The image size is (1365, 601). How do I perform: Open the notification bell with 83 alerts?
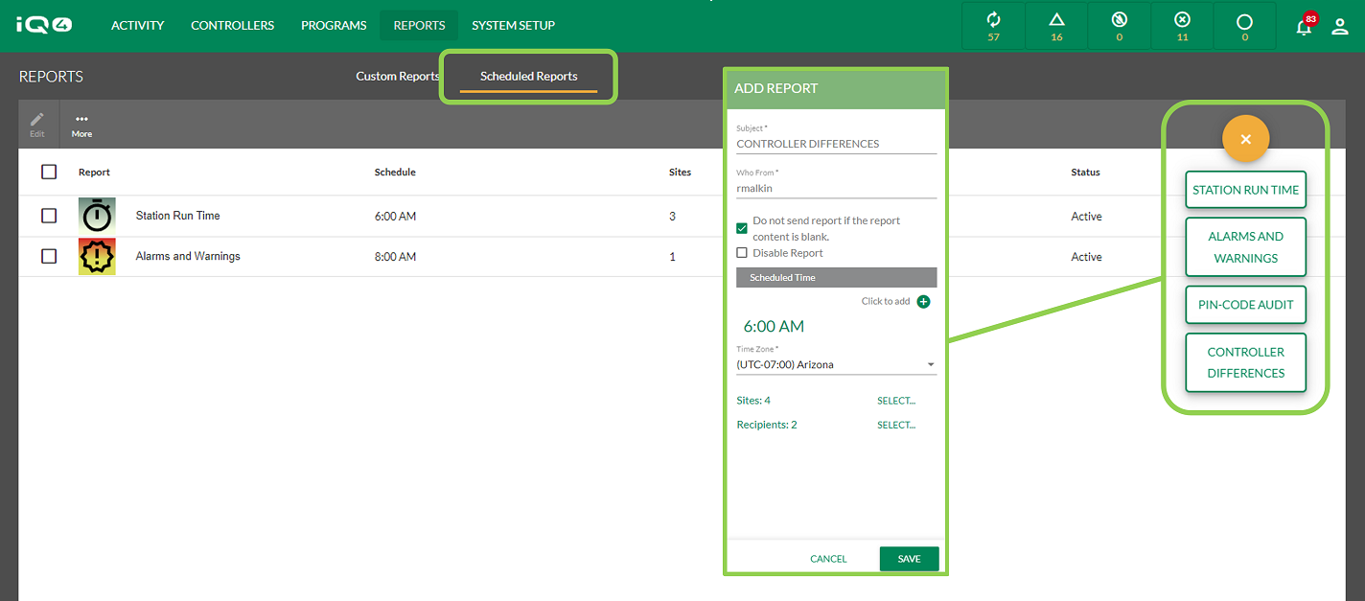click(1305, 25)
